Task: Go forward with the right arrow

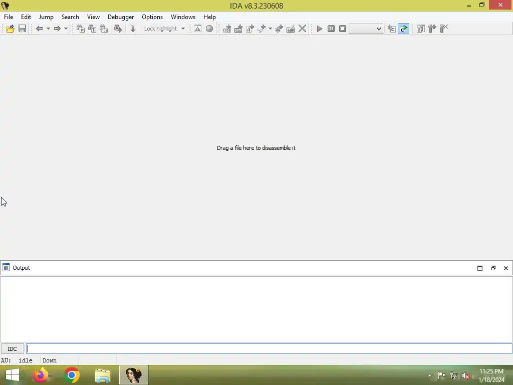Action: [57, 29]
